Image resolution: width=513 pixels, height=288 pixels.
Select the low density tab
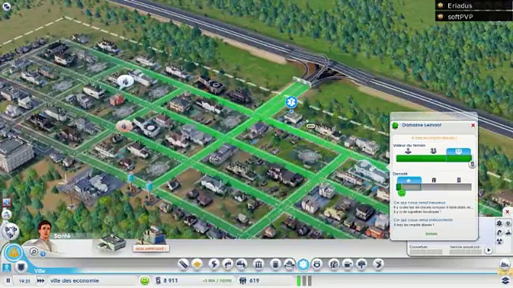409,181
